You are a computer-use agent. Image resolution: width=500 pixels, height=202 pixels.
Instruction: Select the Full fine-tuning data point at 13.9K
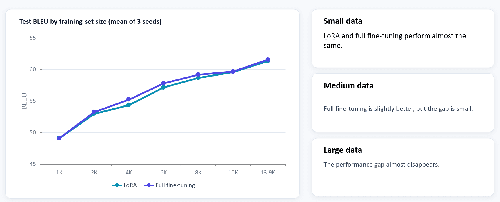[x=268, y=59]
